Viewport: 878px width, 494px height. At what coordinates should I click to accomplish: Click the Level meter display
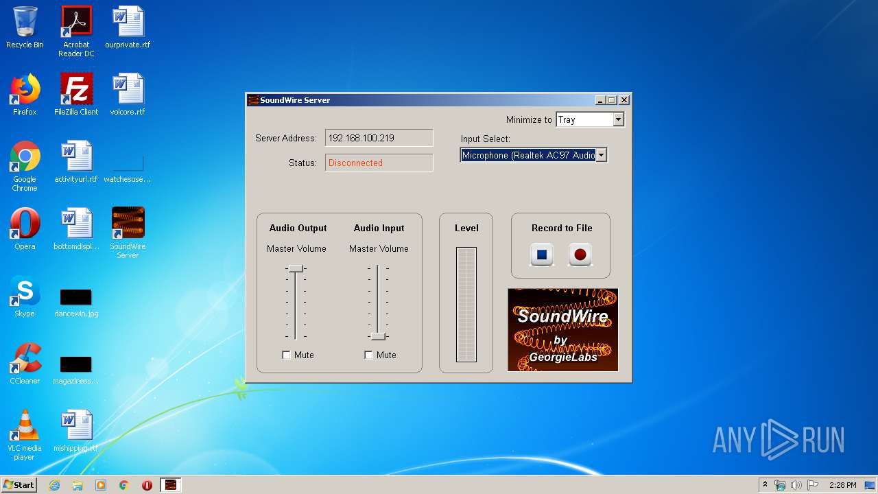[466, 304]
